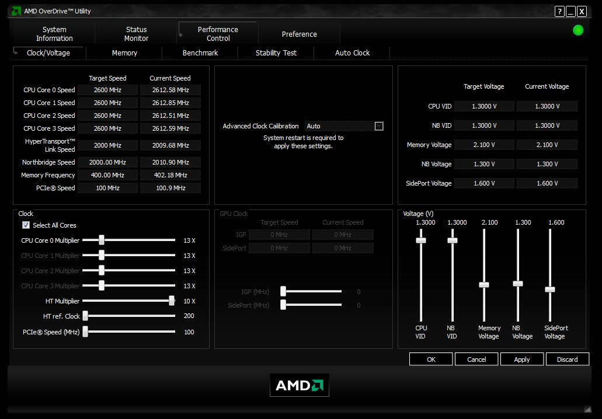The height and width of the screenshot is (419, 602).
Task: Open the Stability Test sub-tab
Action: pos(276,53)
